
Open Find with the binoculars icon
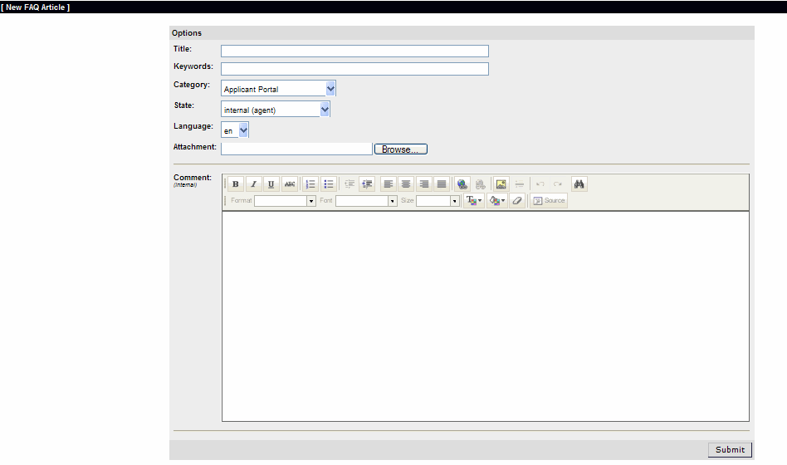[579, 184]
